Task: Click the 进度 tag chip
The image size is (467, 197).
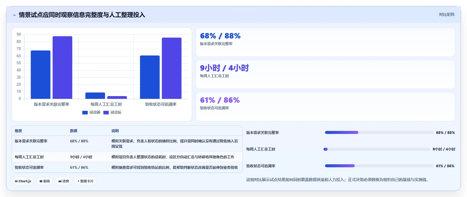Action: 63,181
